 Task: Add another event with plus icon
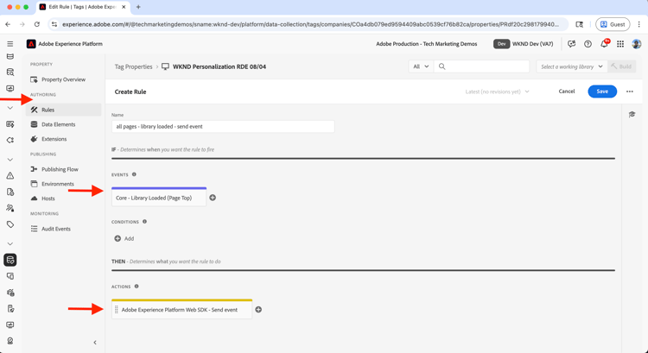213,198
